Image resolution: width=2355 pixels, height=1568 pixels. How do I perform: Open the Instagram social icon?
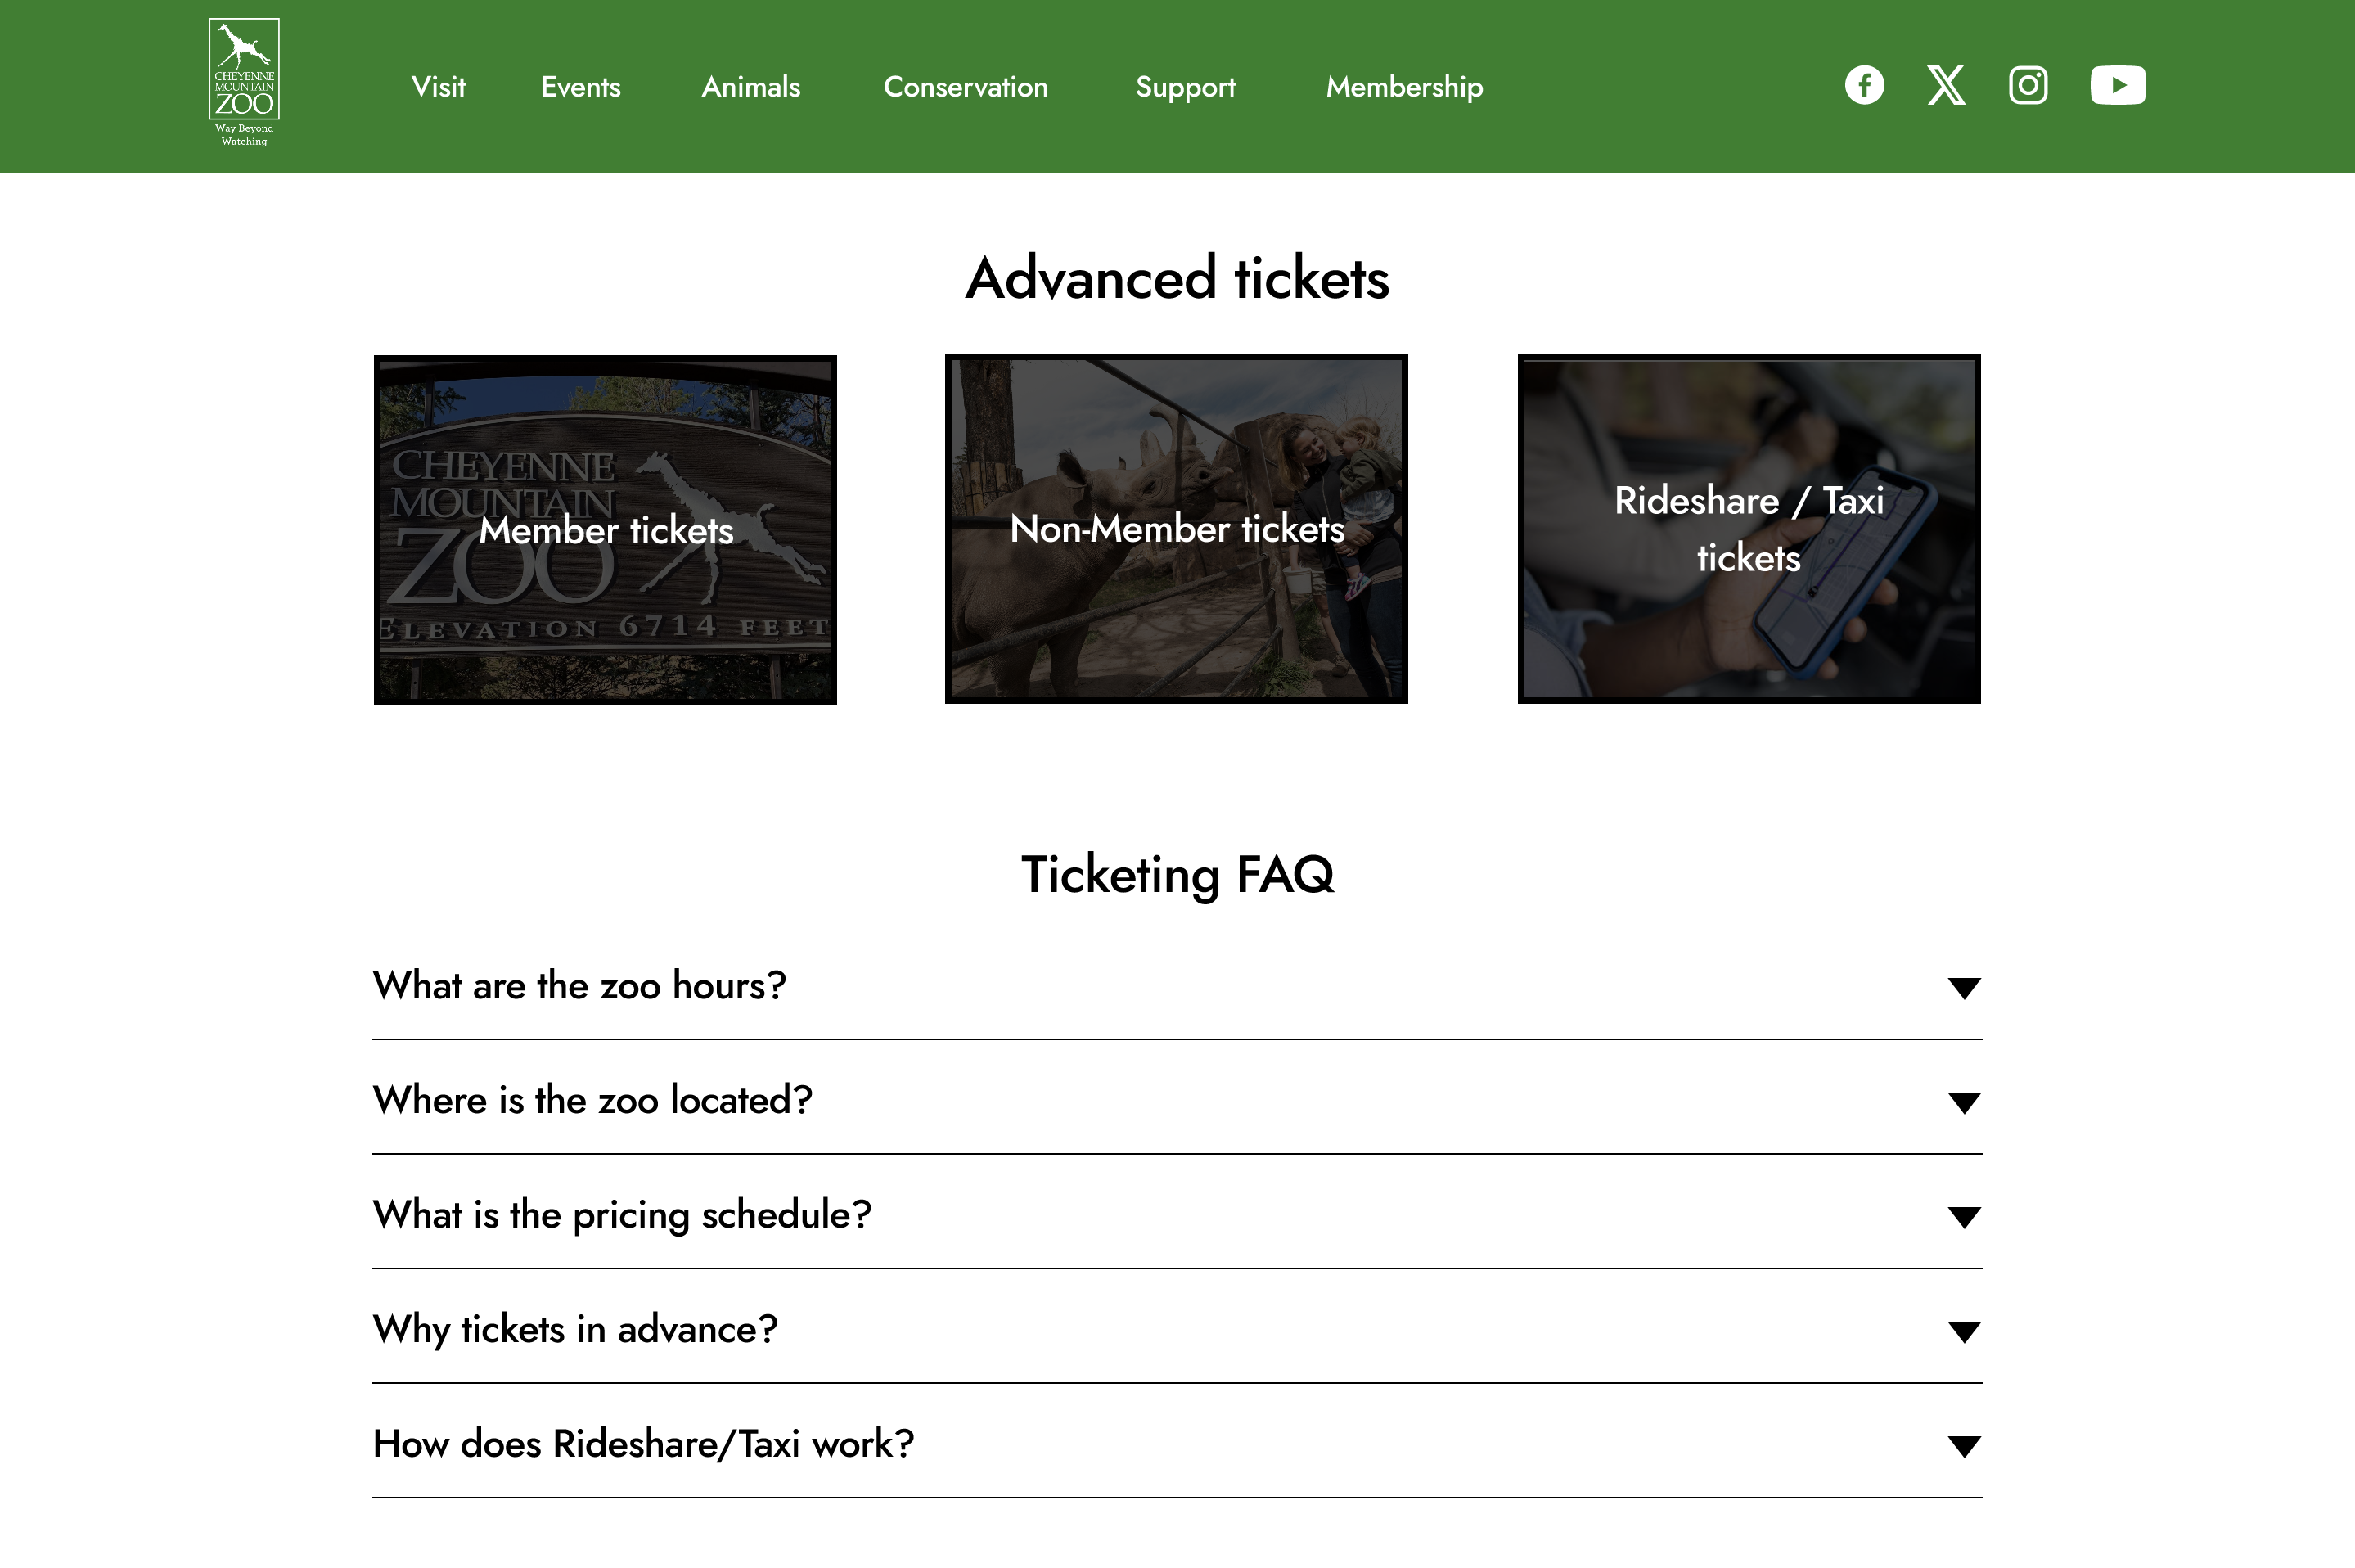2029,85
